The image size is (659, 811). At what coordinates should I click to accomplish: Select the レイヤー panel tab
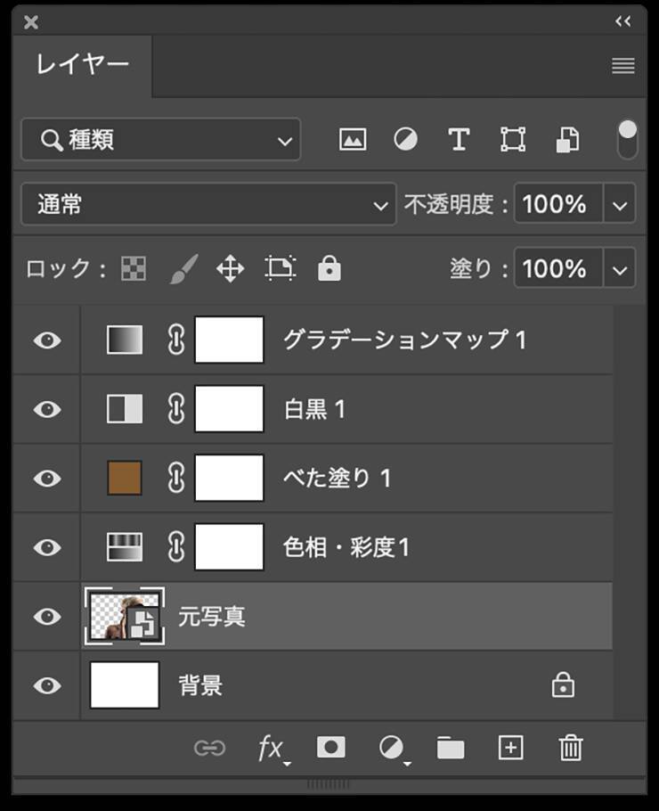pyautogui.click(x=83, y=66)
